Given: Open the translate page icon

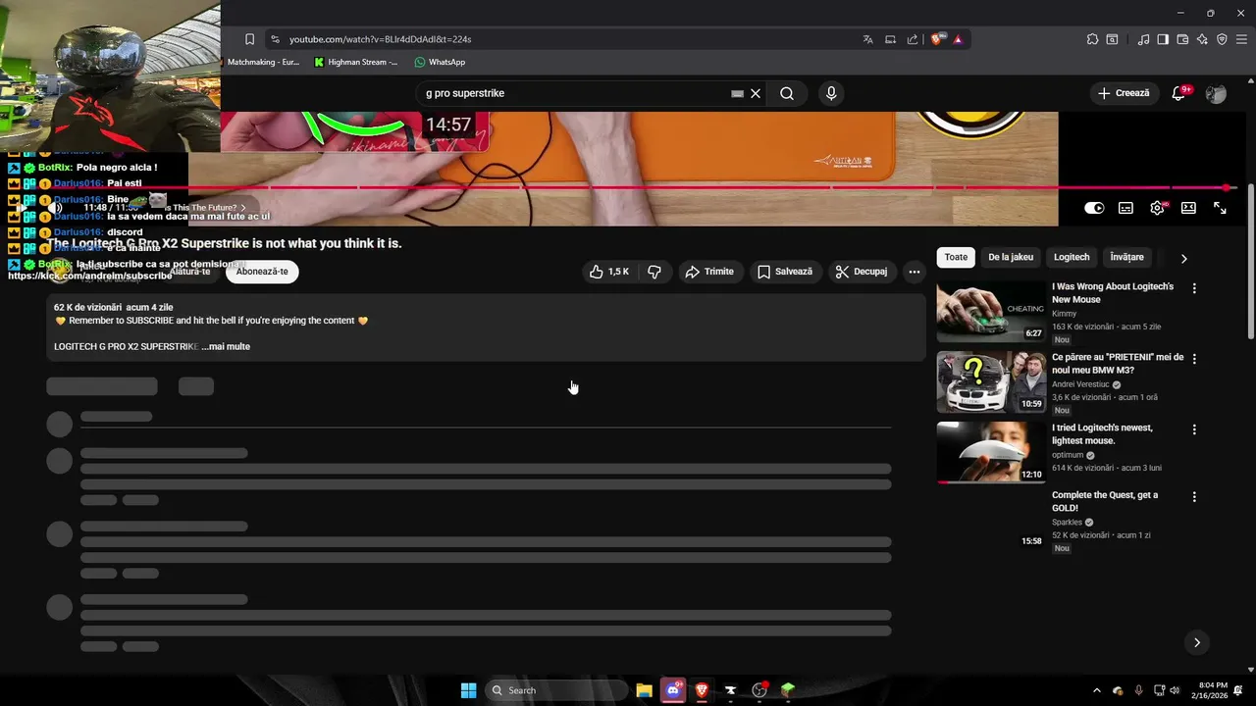Looking at the screenshot, I should click(x=867, y=39).
